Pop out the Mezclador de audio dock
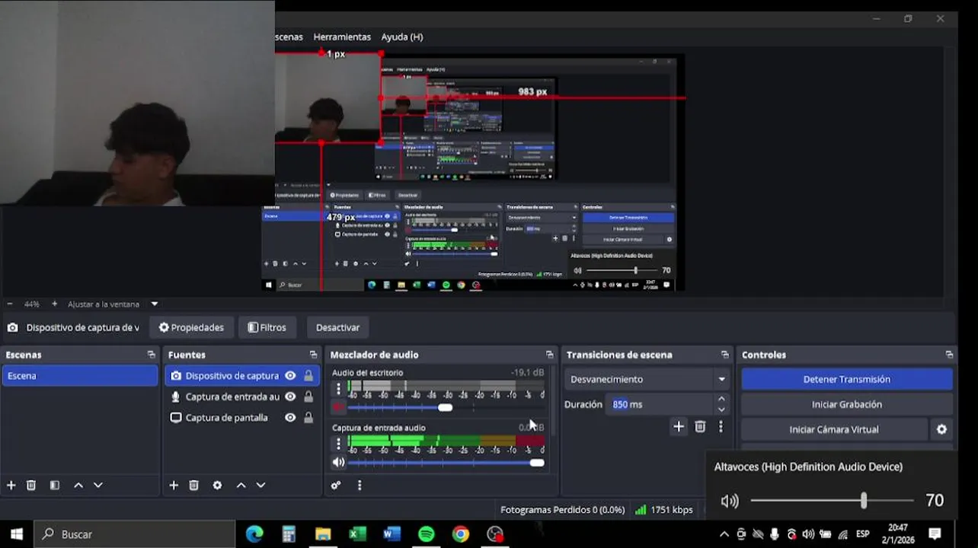 (x=549, y=355)
